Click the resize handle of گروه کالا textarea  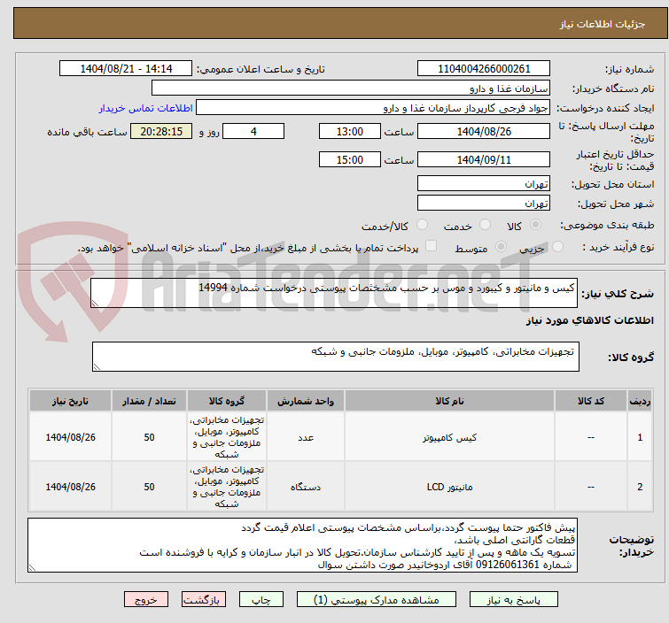point(97,367)
